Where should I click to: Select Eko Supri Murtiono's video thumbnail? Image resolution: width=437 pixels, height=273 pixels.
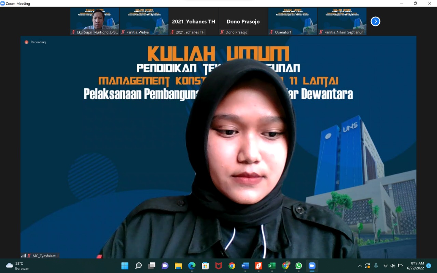click(x=95, y=21)
